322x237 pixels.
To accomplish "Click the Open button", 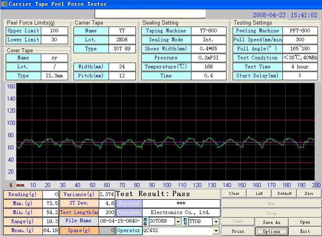I will (x=305, y=222).
